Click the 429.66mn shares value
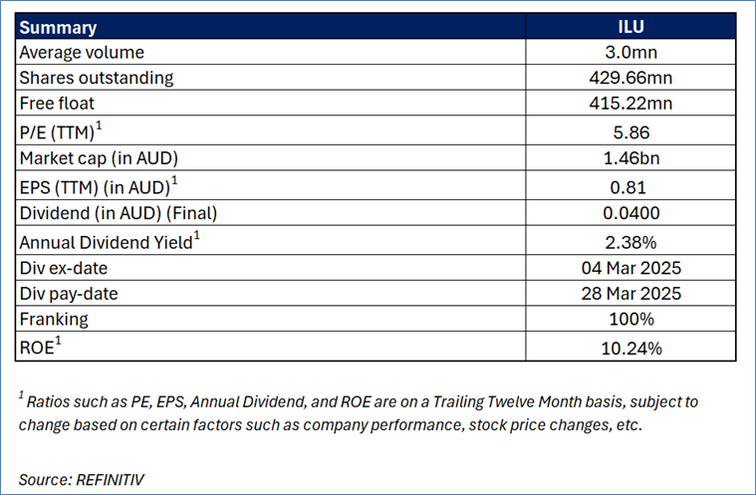Image resolution: width=756 pixels, height=495 pixels. (x=631, y=78)
